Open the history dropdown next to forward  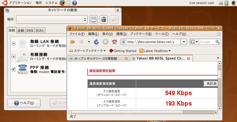pyautogui.click(x=89, y=42)
